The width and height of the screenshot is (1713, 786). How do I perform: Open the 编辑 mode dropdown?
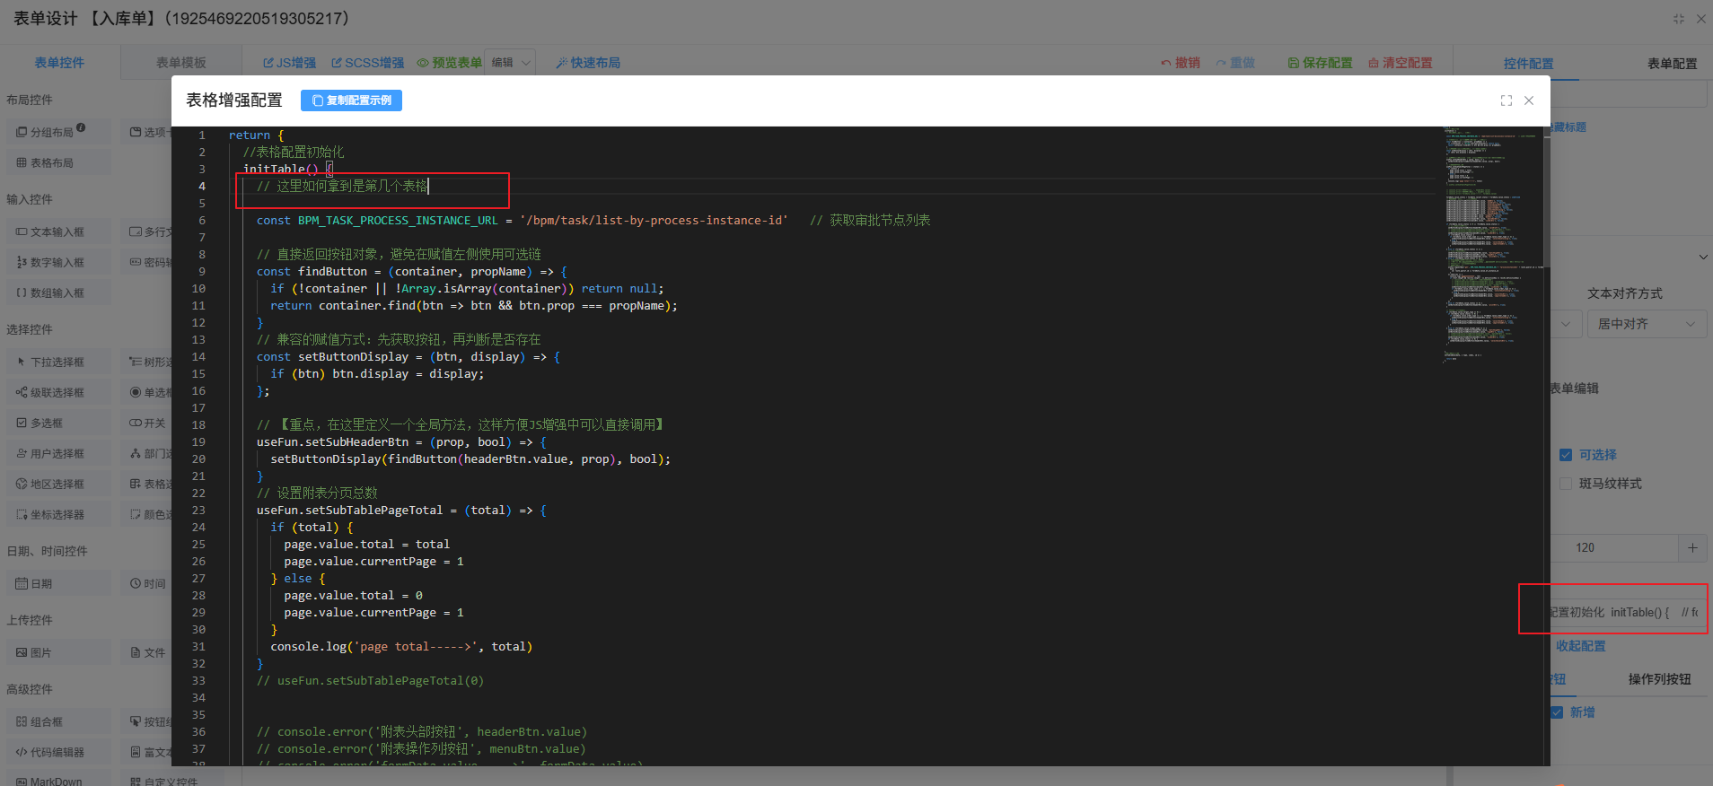[x=510, y=63]
